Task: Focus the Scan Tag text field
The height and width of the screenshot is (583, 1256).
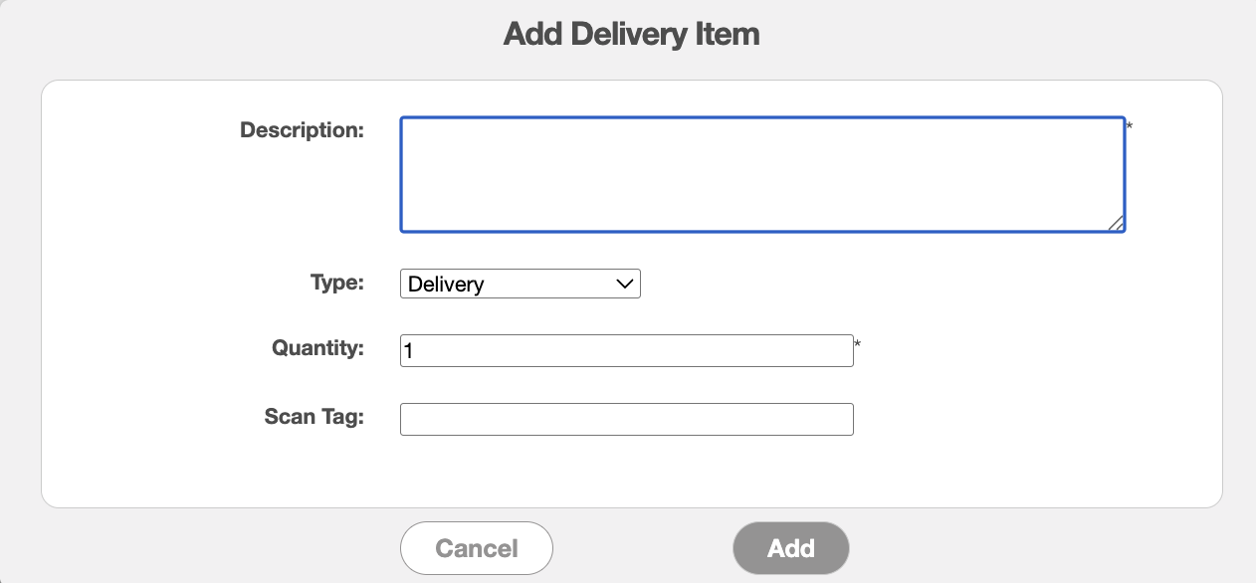Action: tap(627, 419)
